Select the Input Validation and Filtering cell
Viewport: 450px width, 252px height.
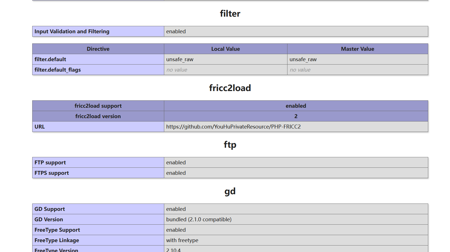coord(98,31)
